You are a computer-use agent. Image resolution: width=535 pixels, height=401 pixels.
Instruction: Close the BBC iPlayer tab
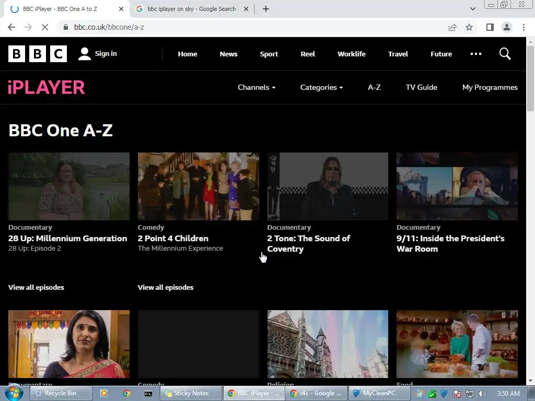[x=121, y=9]
